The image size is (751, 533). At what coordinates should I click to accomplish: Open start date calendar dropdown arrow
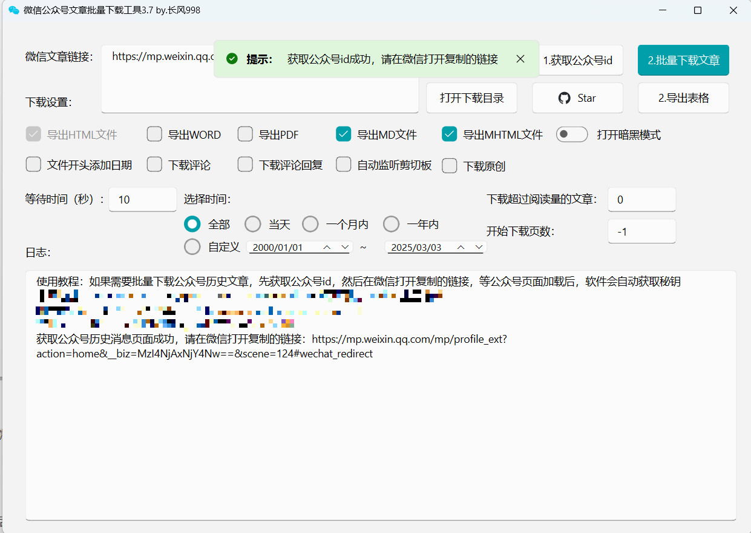tap(345, 248)
